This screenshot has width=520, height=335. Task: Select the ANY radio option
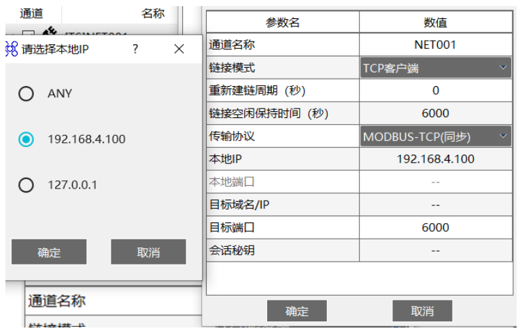(27, 94)
